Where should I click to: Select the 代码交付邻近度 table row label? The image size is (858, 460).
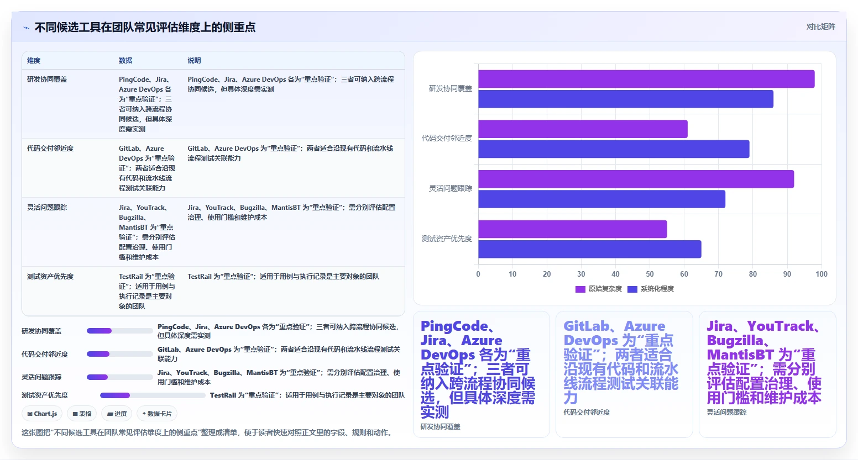click(50, 149)
